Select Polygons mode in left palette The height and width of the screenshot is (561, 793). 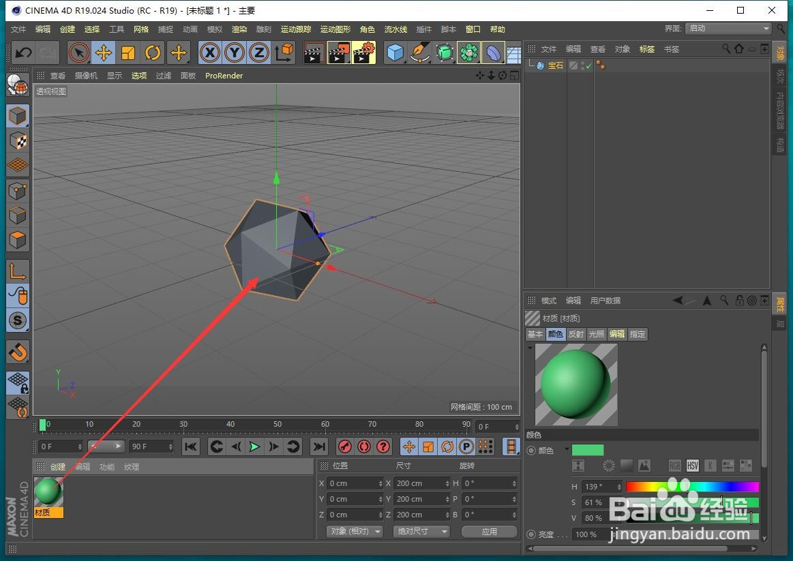coord(18,240)
